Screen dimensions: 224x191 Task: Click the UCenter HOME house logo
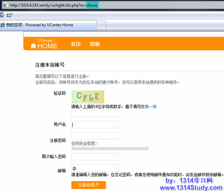(x=33, y=46)
